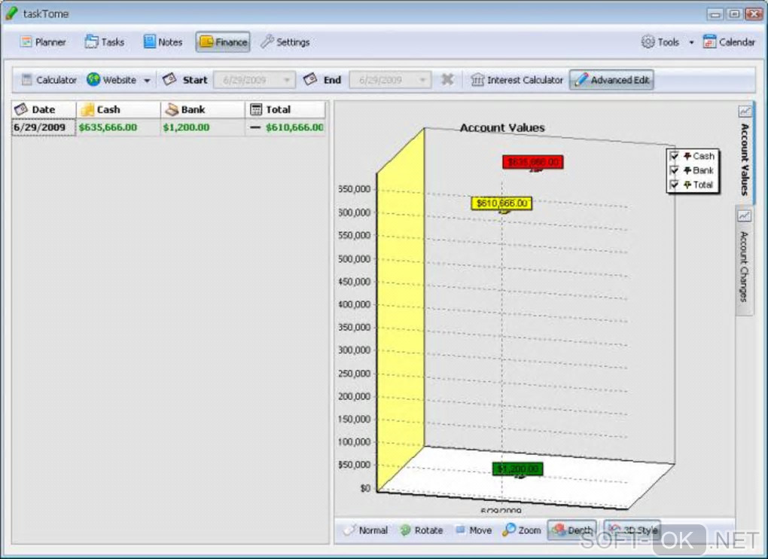Click the Cash legend pin icon

[687, 156]
